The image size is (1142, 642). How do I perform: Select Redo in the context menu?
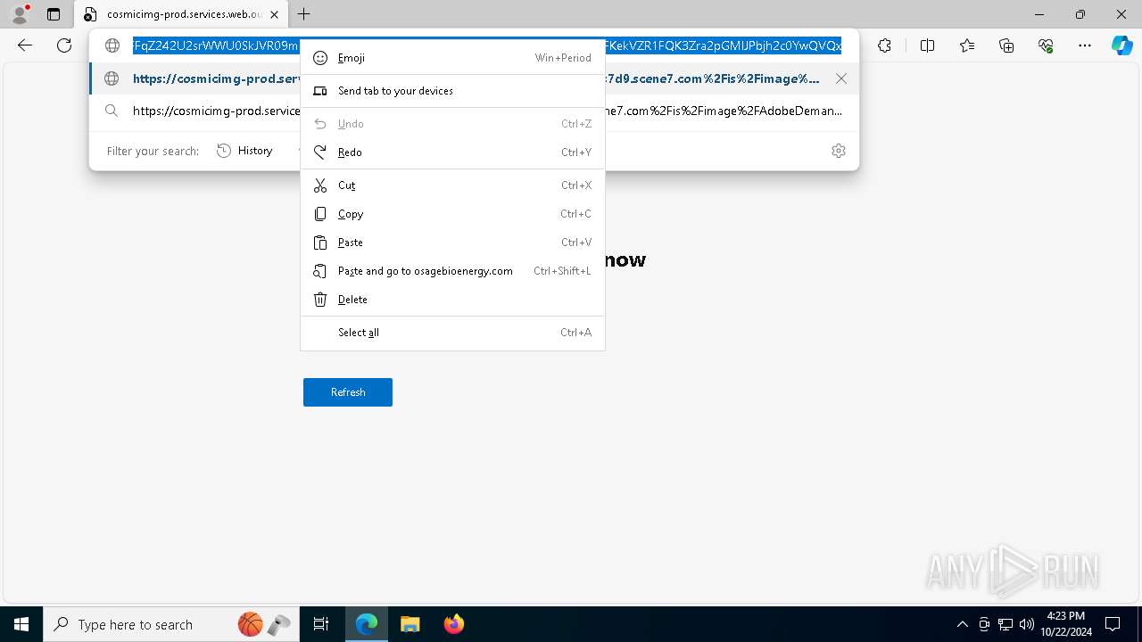[452, 152]
